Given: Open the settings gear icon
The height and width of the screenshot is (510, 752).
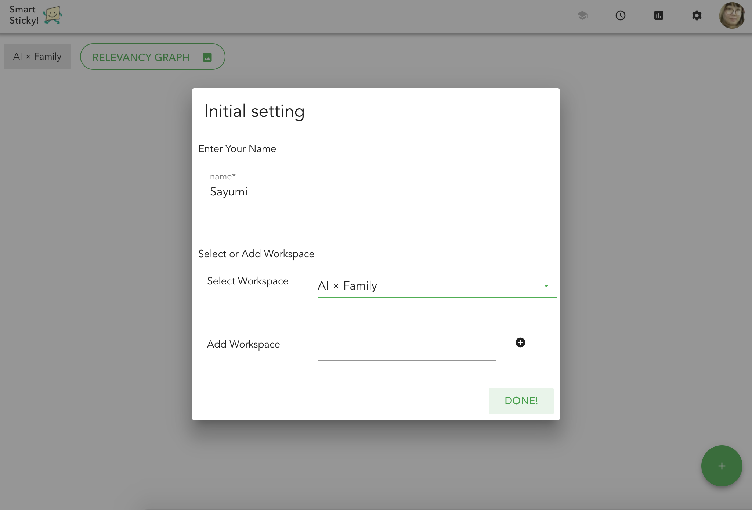Looking at the screenshot, I should click(697, 15).
